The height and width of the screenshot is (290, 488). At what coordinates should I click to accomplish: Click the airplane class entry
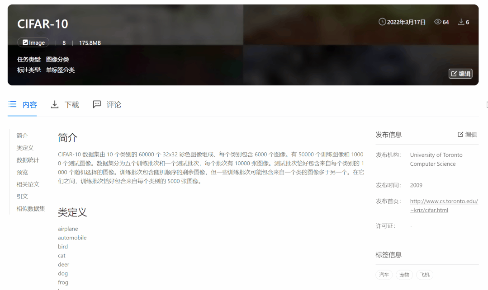pos(68,229)
